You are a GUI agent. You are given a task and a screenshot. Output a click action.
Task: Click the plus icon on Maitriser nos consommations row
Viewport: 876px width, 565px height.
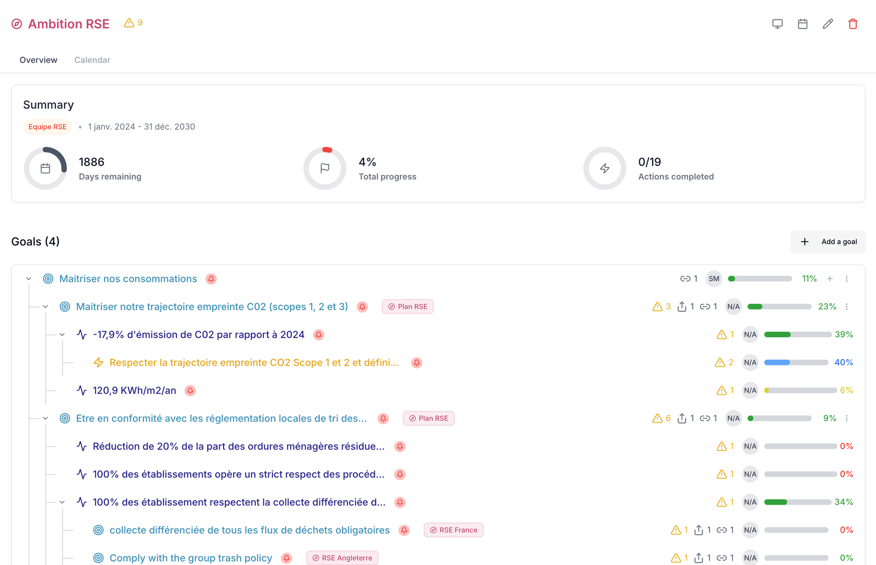830,279
